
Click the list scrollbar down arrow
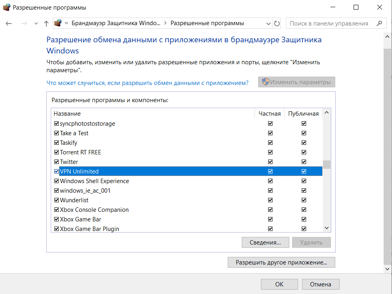click(x=327, y=228)
